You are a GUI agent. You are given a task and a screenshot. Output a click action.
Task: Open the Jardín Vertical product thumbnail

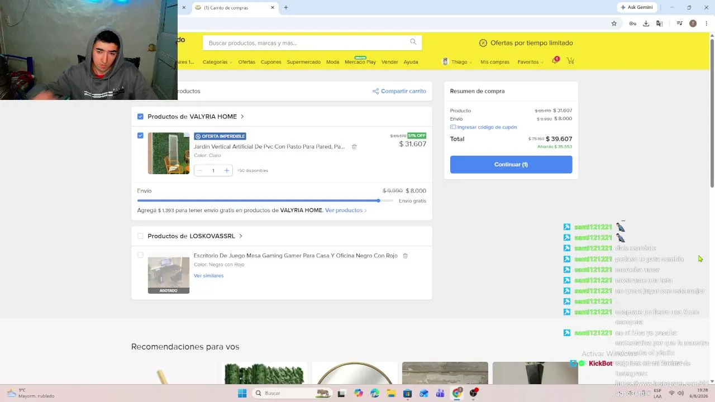[x=169, y=154]
